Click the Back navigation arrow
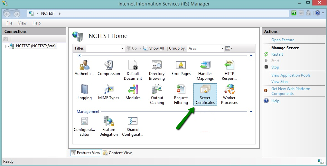This screenshot has height=166, width=327. pyautogui.click(x=7, y=14)
